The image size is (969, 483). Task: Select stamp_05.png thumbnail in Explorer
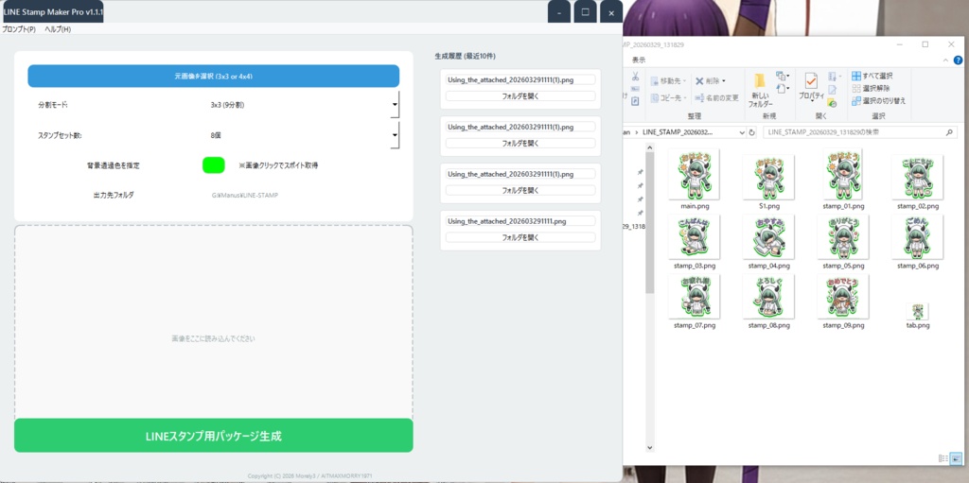point(843,237)
